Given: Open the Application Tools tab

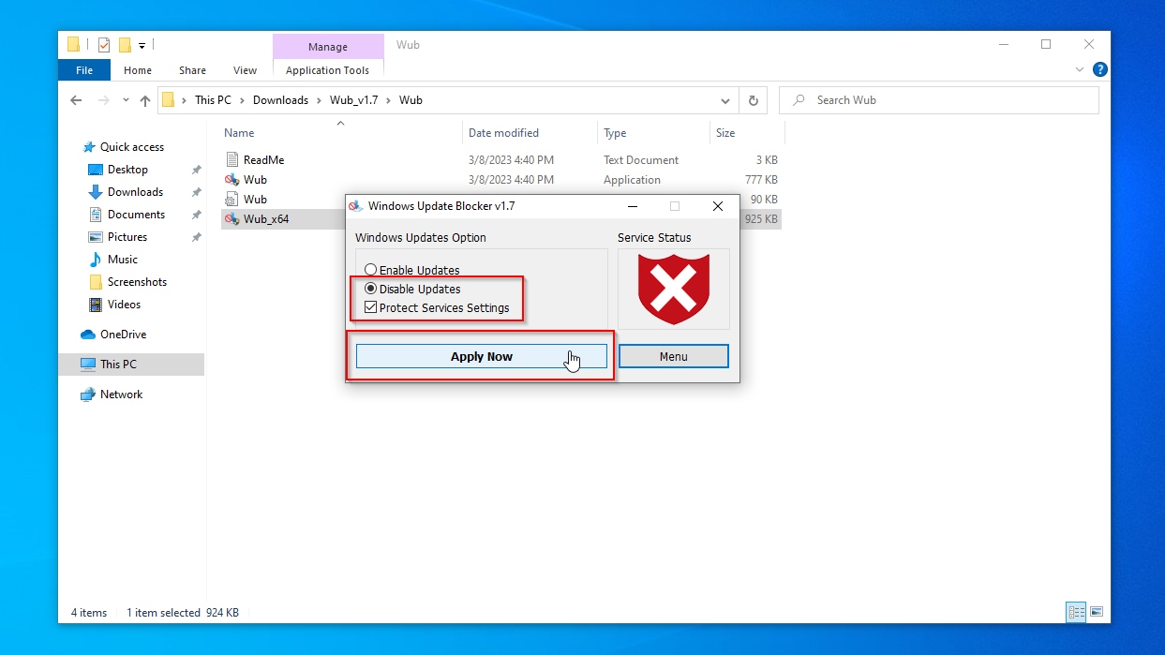Looking at the screenshot, I should click(x=327, y=70).
